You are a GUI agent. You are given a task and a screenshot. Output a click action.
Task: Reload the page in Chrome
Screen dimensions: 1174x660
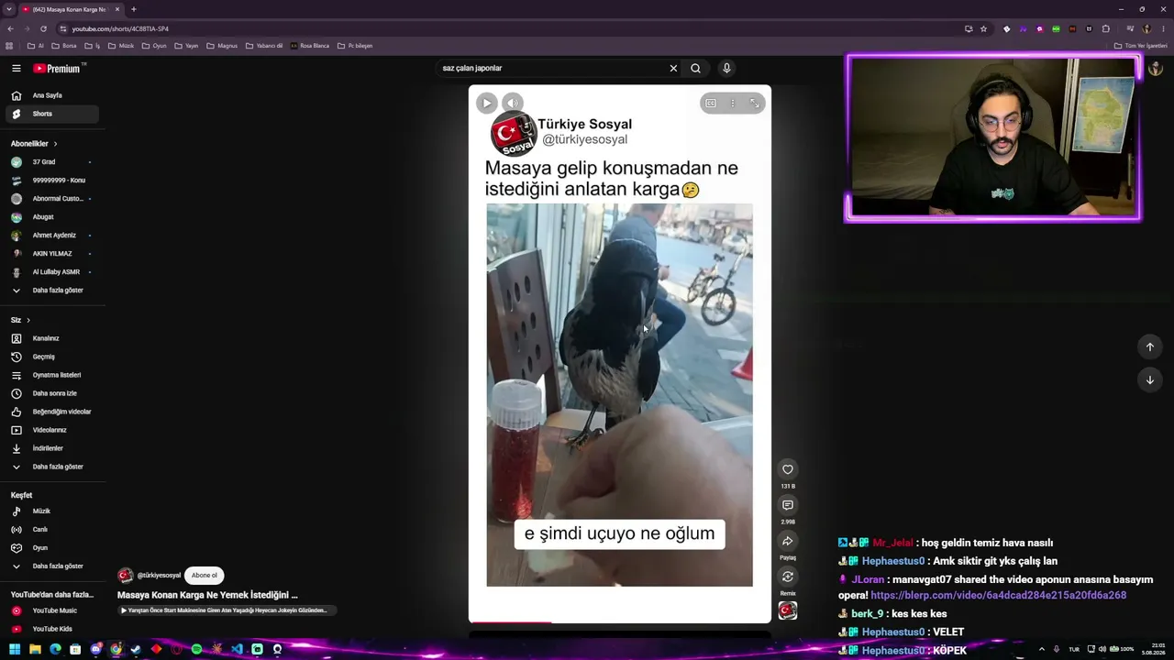point(43,28)
